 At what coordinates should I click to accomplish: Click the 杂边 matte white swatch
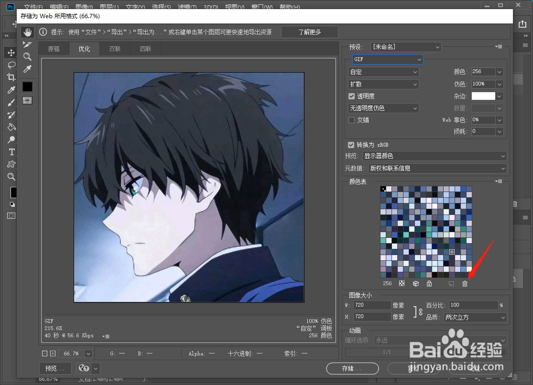click(483, 96)
